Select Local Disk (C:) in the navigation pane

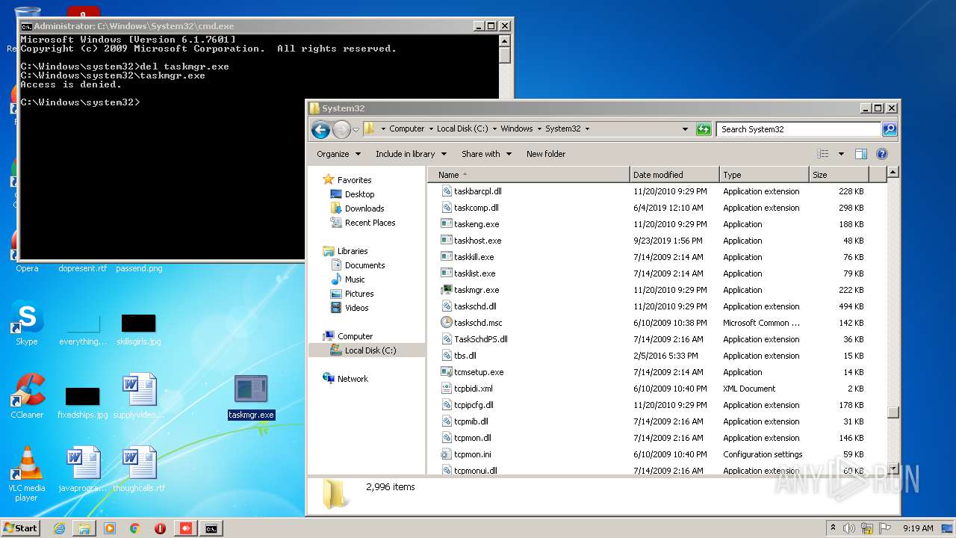click(x=367, y=350)
